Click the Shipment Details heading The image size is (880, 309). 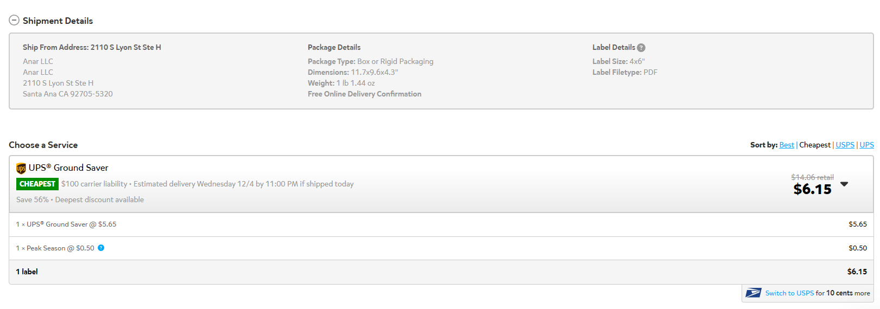[58, 21]
